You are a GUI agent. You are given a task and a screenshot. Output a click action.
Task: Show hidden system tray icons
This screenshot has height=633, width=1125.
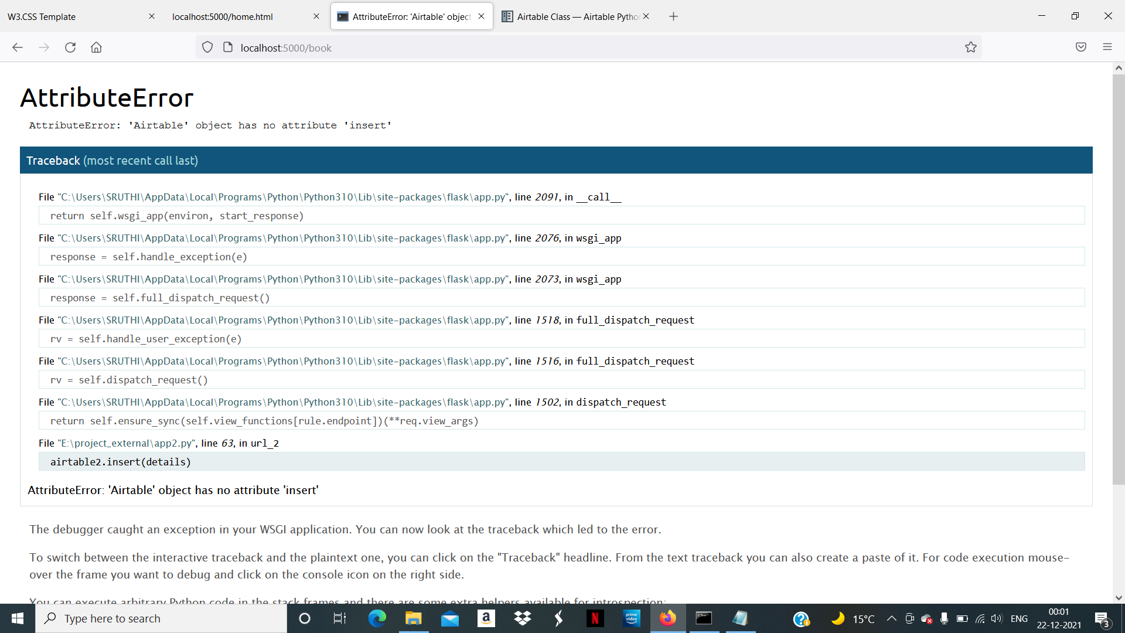click(x=891, y=618)
